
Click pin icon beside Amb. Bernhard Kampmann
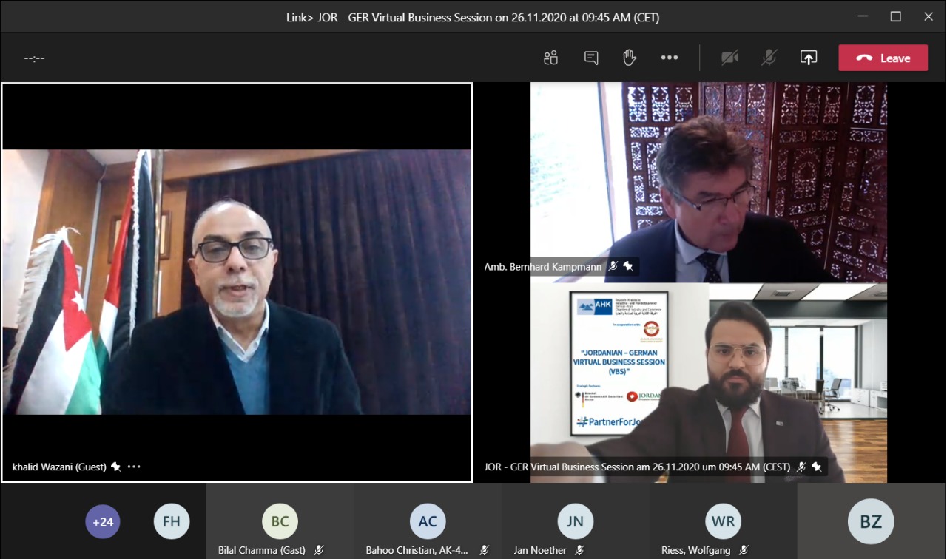(628, 266)
